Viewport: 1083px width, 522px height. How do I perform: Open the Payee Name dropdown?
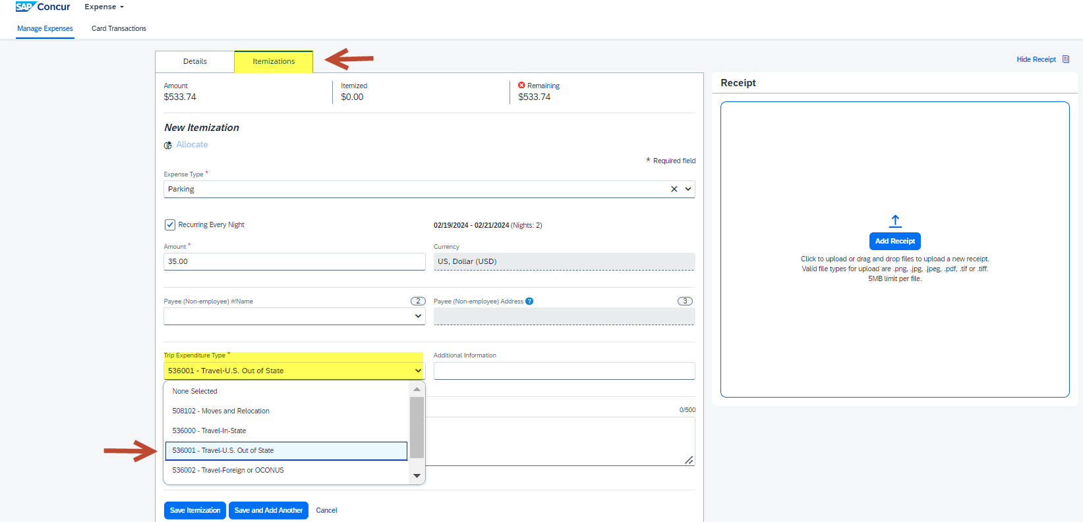pyautogui.click(x=418, y=316)
